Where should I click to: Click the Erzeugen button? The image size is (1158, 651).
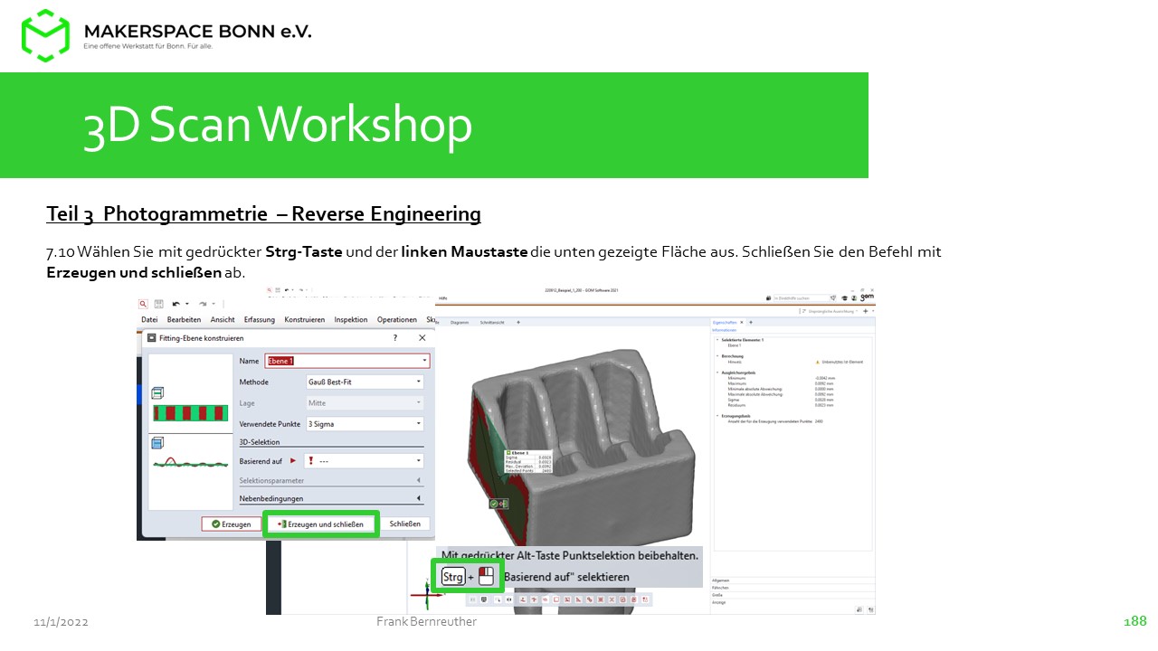tap(231, 524)
